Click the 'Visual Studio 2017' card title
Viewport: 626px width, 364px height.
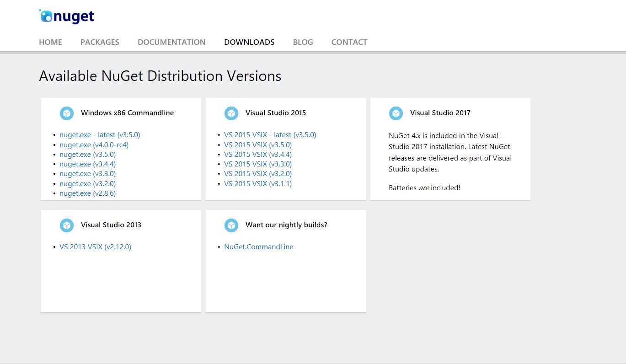pos(440,113)
